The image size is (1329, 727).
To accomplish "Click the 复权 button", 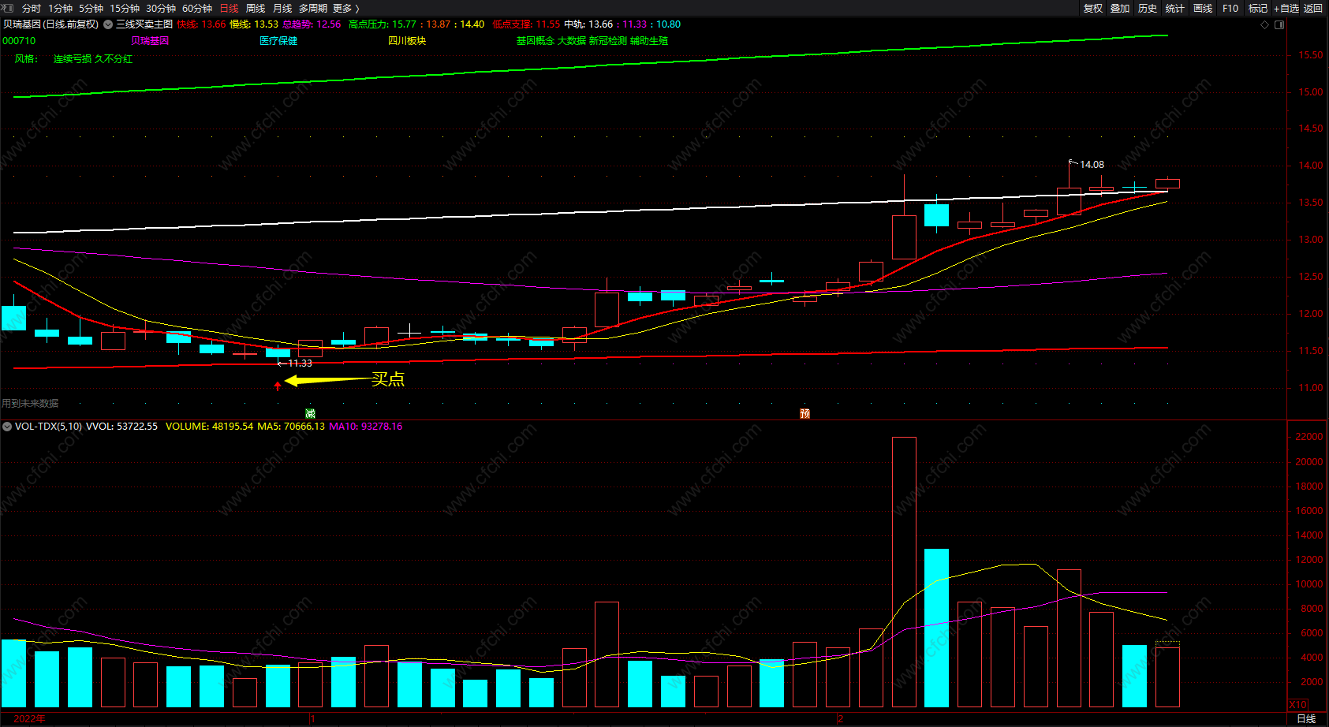I will click(1093, 8).
